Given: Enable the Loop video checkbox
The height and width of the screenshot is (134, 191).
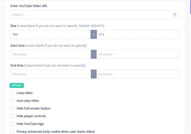Looking at the screenshot, I should point(12,93).
